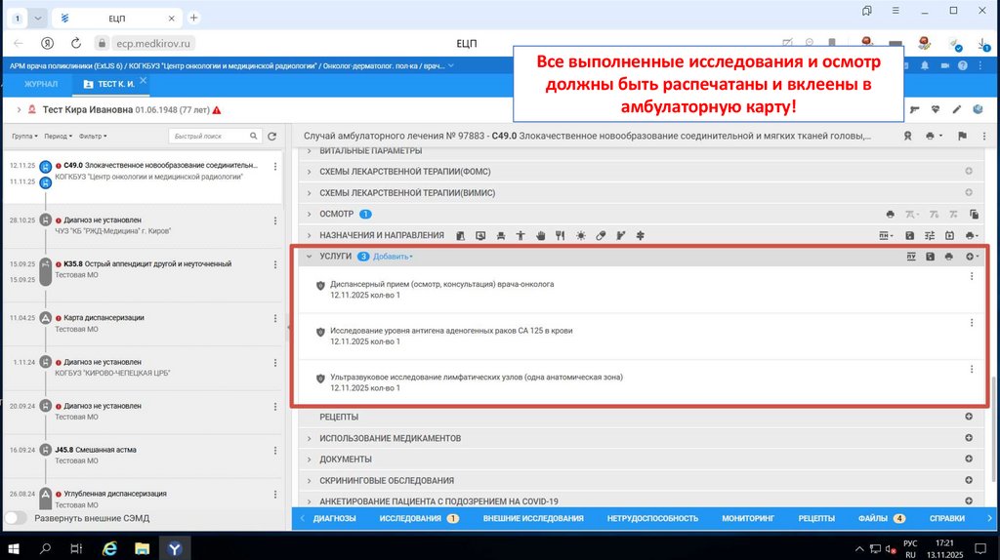Open the ДИАГНОЗЫ bottom tab

coord(334,519)
